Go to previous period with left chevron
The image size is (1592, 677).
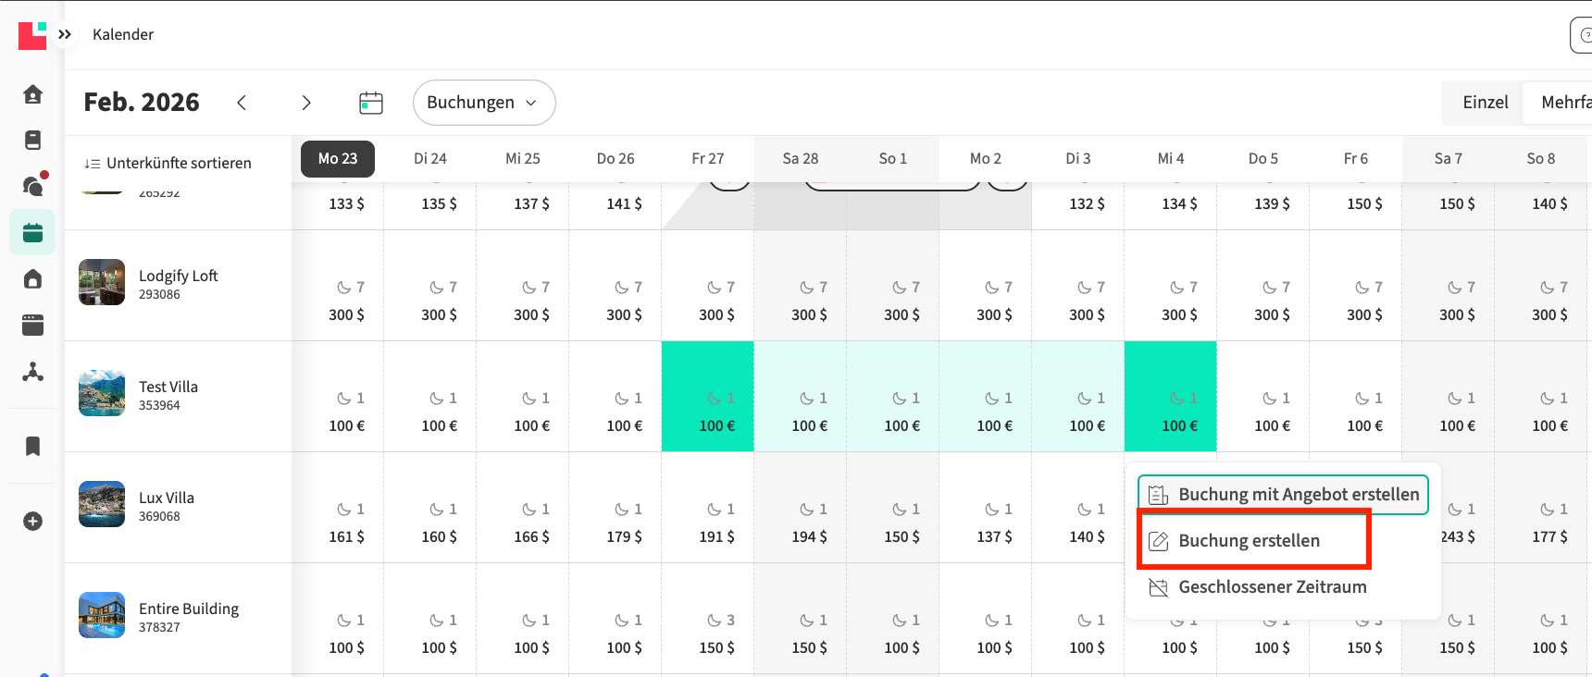(242, 103)
